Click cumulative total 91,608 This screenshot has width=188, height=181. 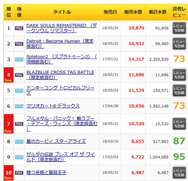coord(162,28)
